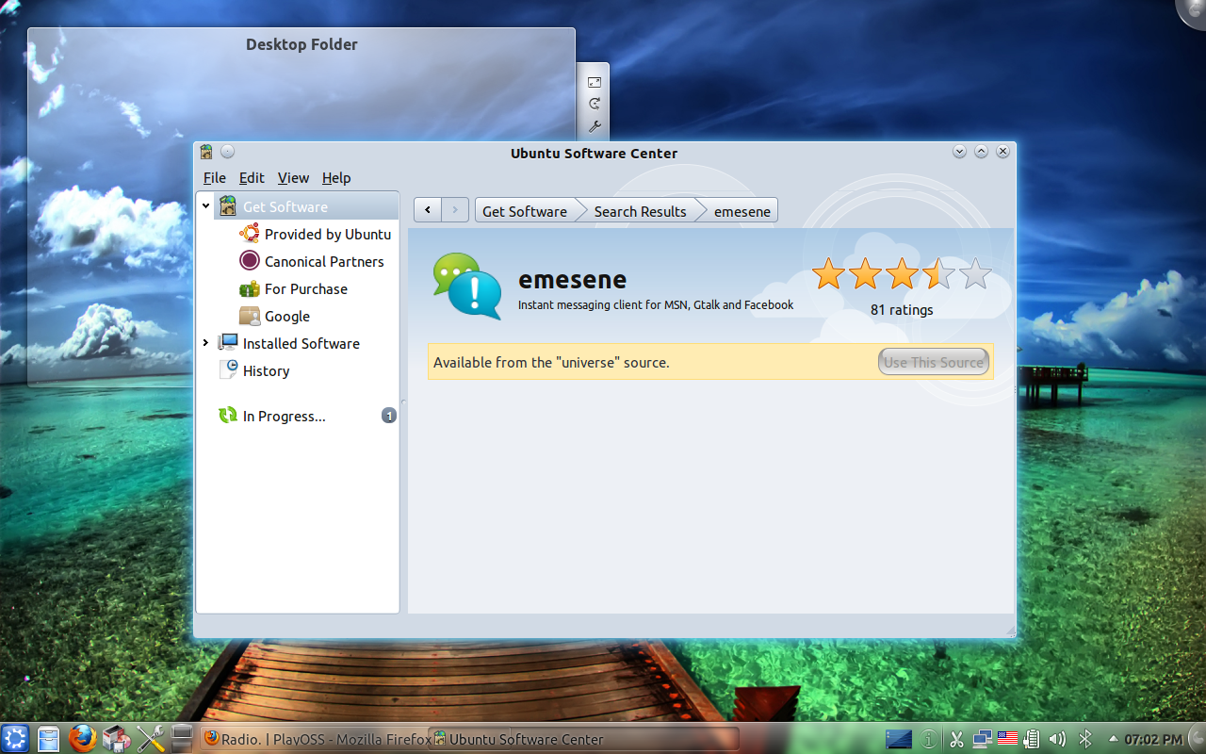Viewport: 1206px width, 754px height.
Task: Open the notifications info icon in the tray
Action: tap(929, 740)
